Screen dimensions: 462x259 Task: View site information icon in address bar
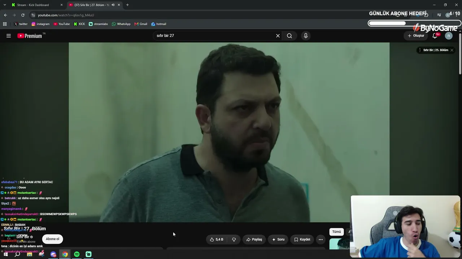coord(33,15)
